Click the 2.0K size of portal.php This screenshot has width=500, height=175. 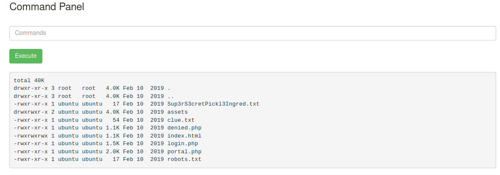(x=113, y=152)
